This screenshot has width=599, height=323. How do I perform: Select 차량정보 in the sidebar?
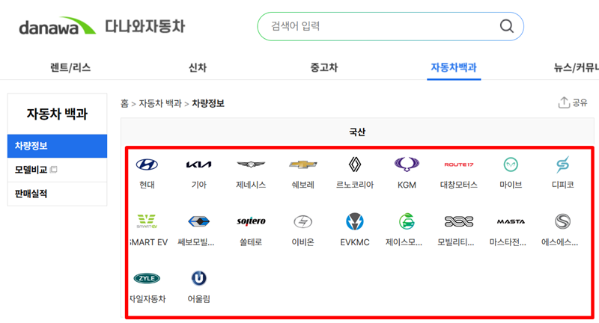58,146
